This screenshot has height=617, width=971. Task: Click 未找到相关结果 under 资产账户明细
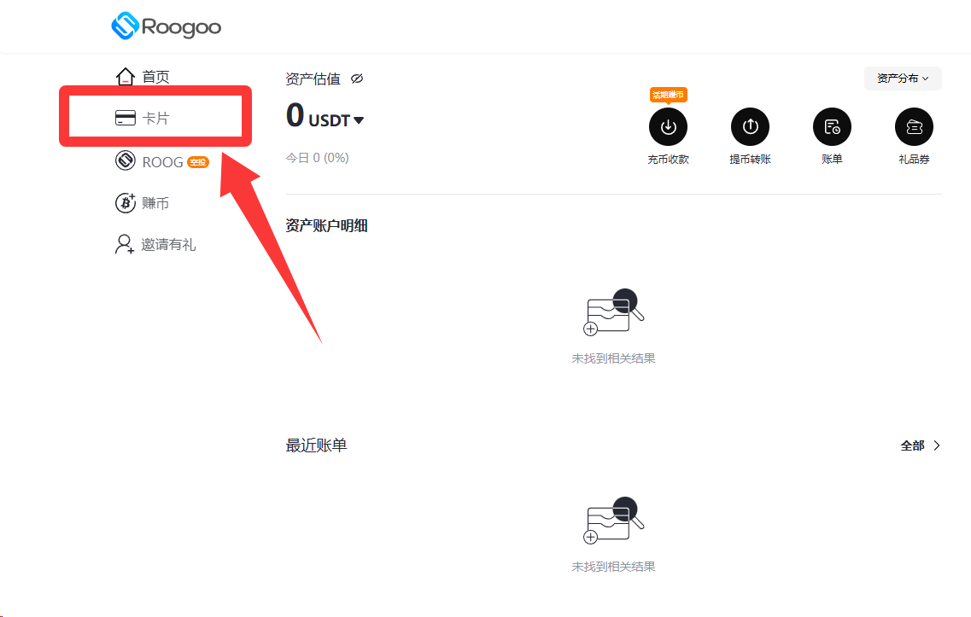(613, 358)
